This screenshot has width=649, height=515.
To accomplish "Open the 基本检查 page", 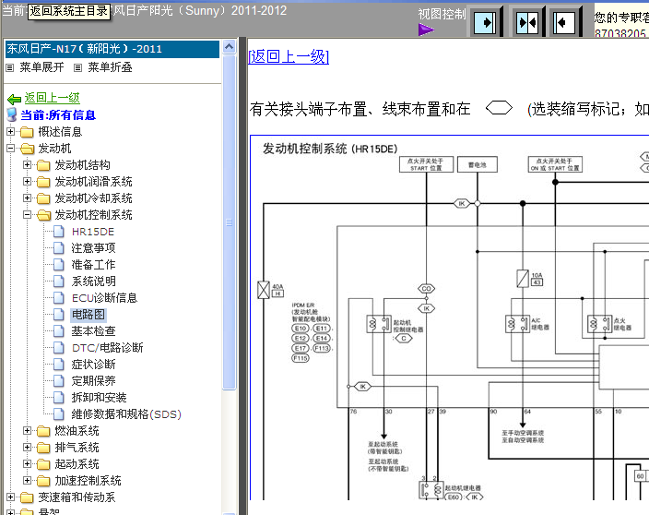I will point(93,331).
